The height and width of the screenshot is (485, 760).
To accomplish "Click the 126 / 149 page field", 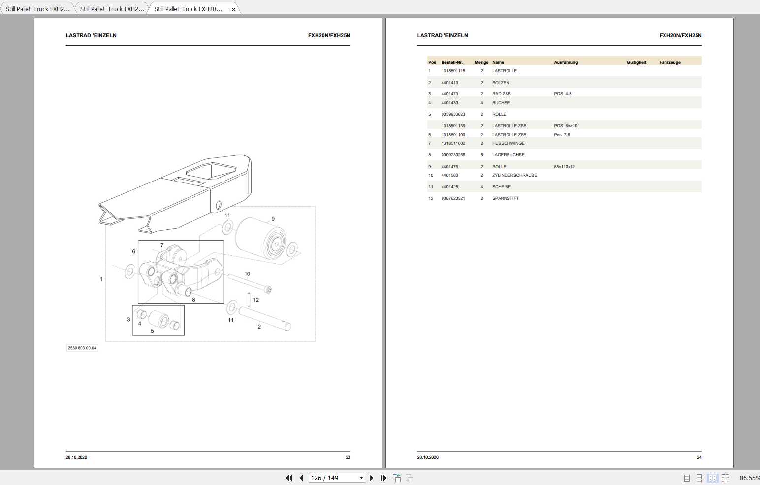I will tap(332, 478).
